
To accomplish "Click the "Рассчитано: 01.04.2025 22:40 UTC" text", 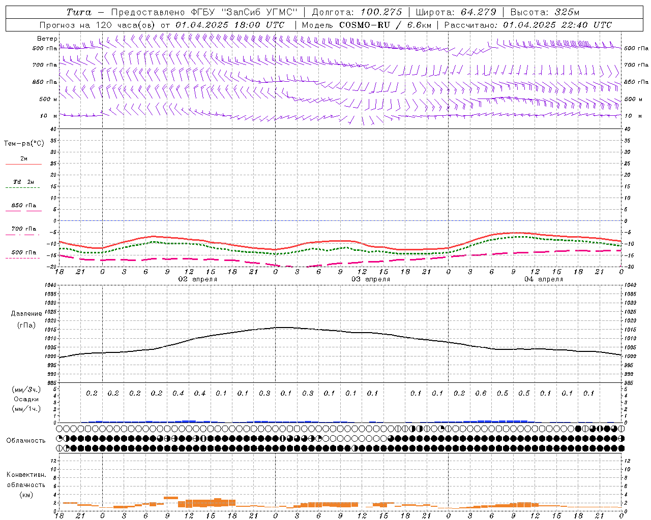I will (528, 25).
